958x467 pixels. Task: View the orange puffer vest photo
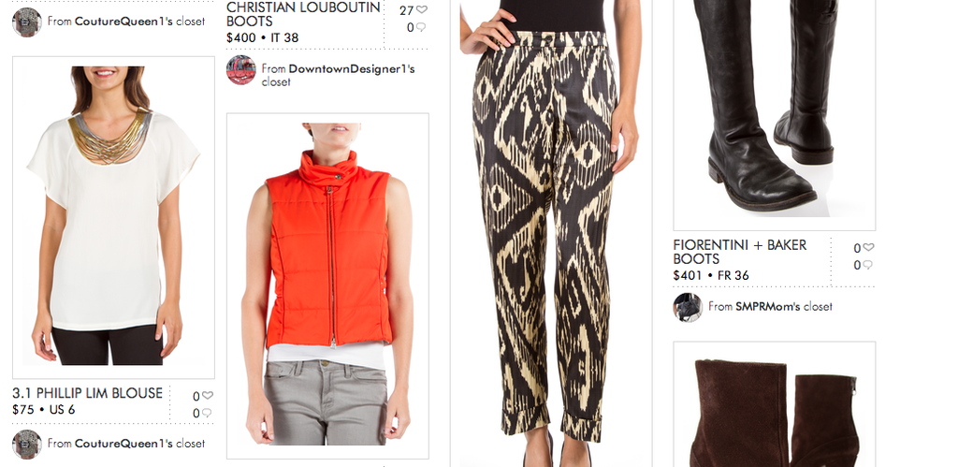[327, 285]
